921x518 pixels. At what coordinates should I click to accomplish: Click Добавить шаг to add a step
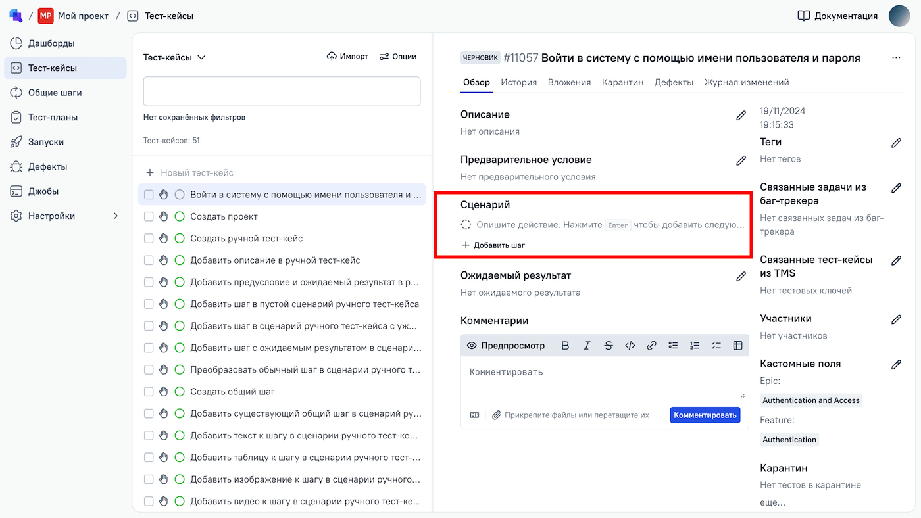493,245
